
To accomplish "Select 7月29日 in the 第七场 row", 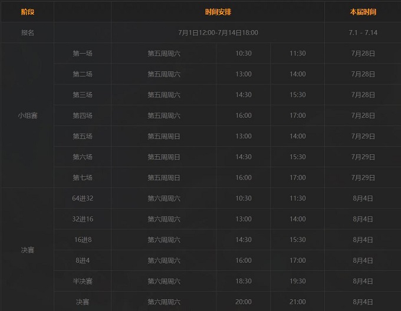I will 363,177.
